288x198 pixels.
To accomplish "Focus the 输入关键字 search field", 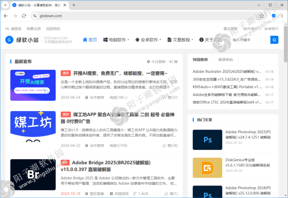I will (x=251, y=40).
